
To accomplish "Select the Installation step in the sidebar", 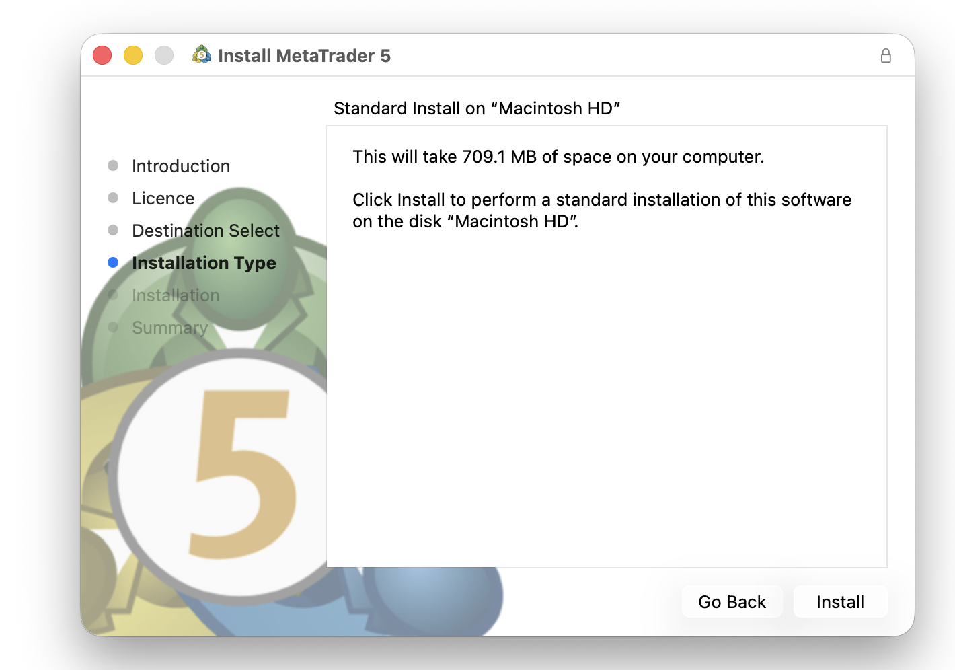I will point(176,295).
